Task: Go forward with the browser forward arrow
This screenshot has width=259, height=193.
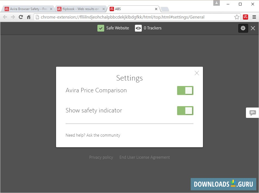Action: point(13,17)
